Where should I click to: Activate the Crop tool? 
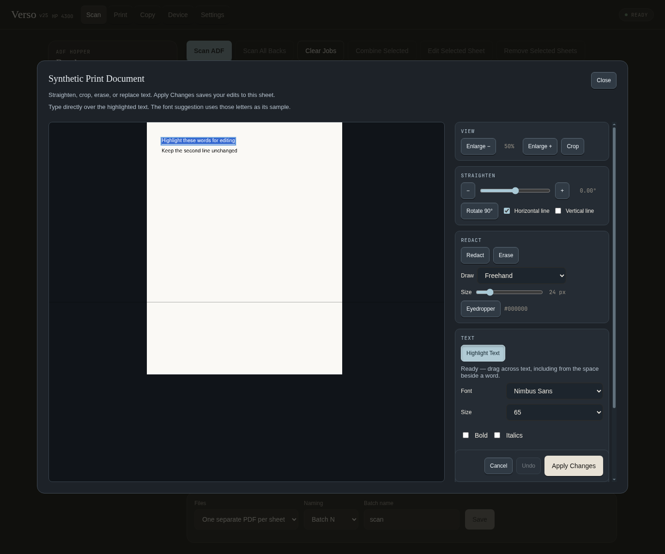tap(573, 146)
